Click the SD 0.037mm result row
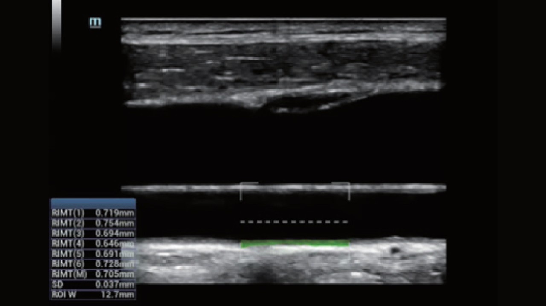Image resolution: width=546 pixels, height=306 pixels. (93, 284)
